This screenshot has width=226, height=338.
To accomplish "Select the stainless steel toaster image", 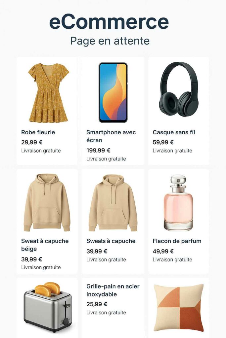I will pyautogui.click(x=48, y=307).
